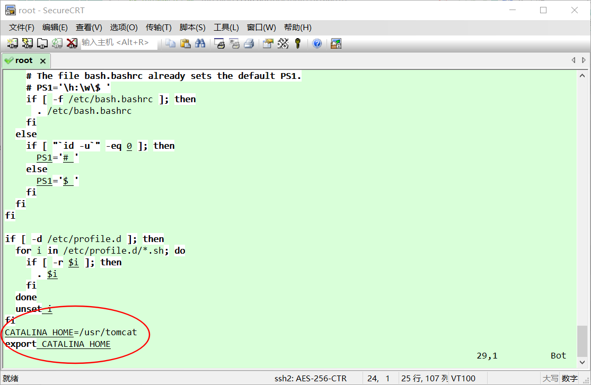Open Global Options tools icon
Viewport: 591px width, 385px height.
(283, 43)
